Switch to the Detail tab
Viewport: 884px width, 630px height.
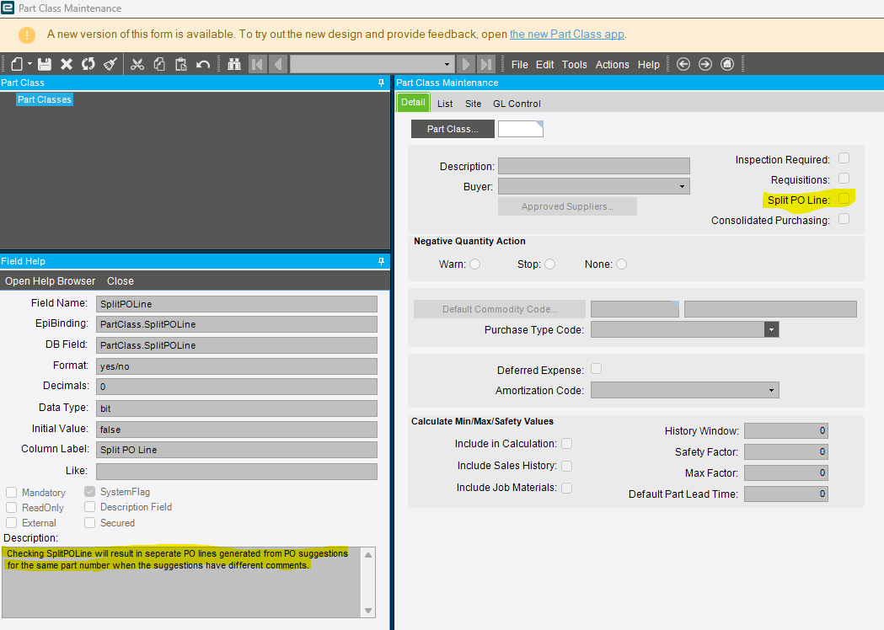(413, 103)
